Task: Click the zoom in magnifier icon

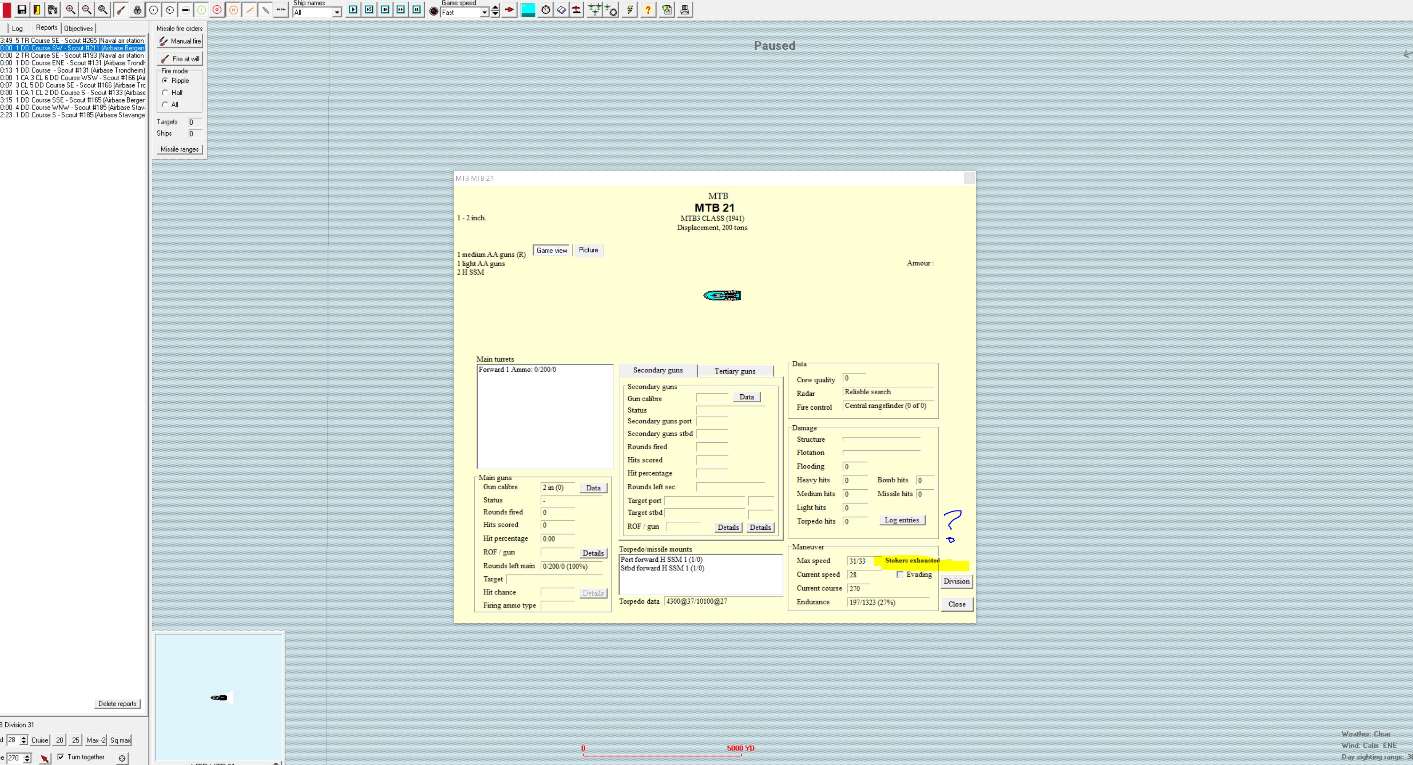Action: click(70, 9)
